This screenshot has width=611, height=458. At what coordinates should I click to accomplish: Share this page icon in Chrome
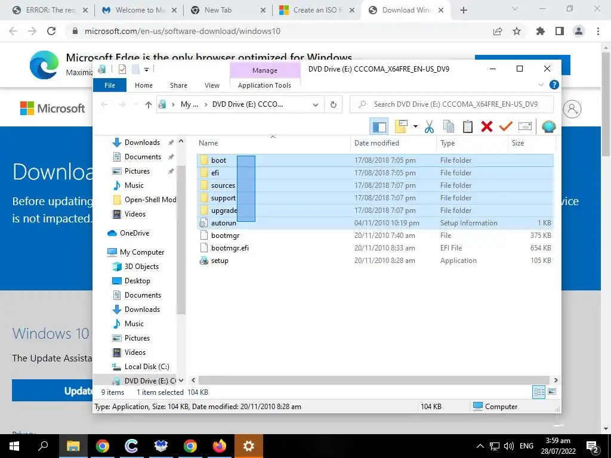[498, 31]
